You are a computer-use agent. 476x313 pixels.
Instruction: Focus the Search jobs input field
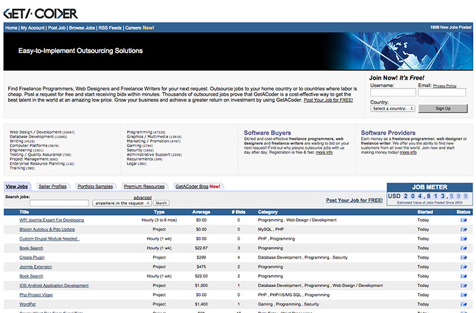59,203
